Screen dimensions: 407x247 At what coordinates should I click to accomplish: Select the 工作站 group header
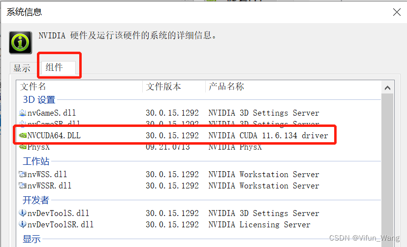click(36, 161)
